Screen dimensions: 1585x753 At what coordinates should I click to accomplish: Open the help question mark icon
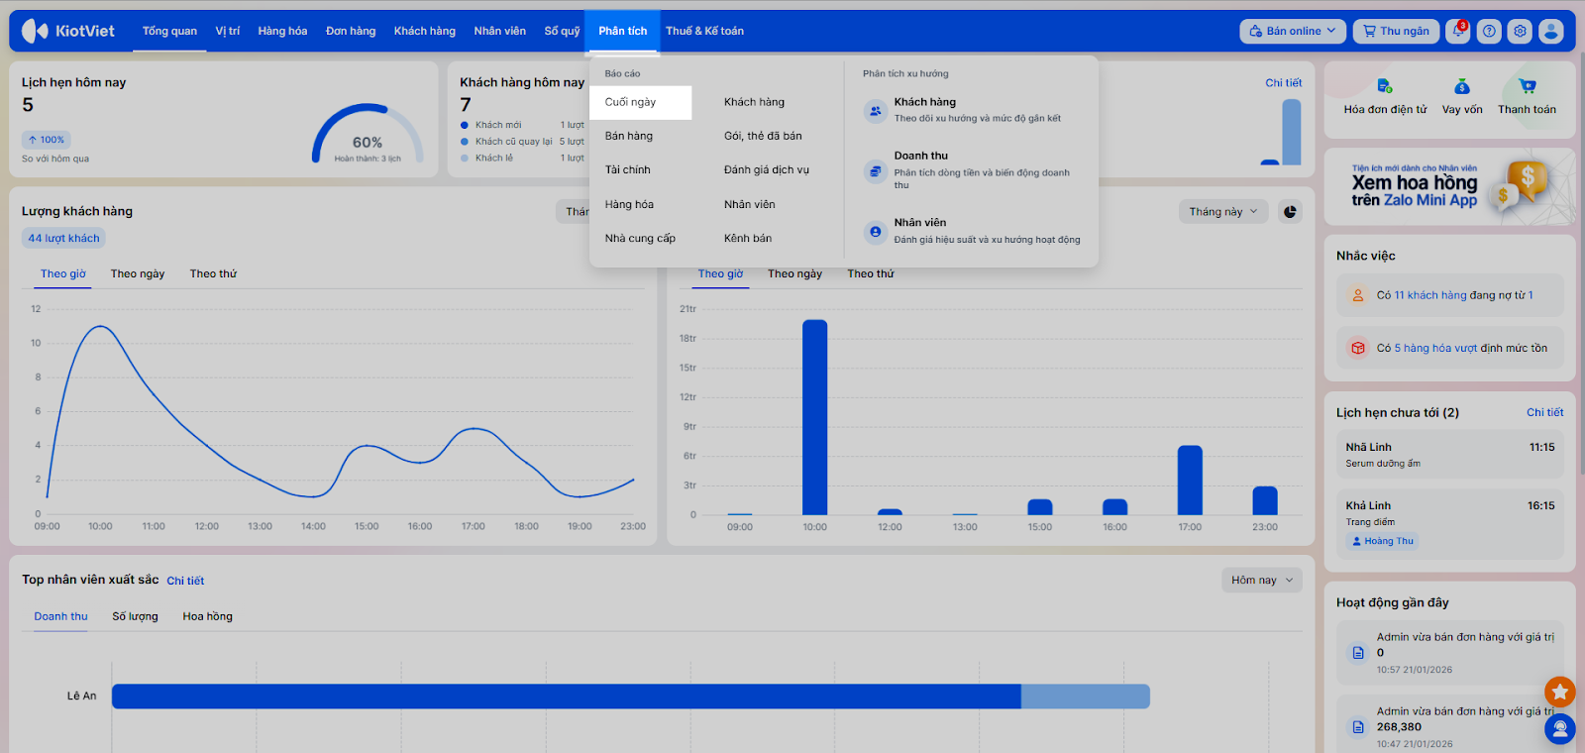pyautogui.click(x=1489, y=31)
